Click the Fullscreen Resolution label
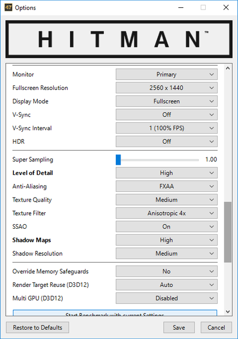 [40, 88]
